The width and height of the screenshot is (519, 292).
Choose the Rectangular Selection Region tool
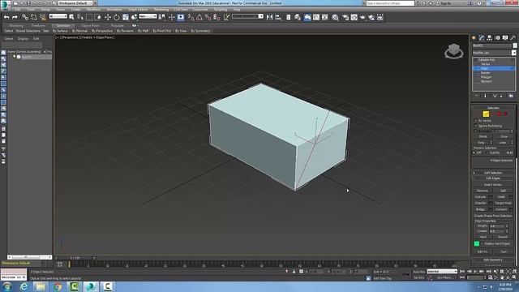[89, 17]
